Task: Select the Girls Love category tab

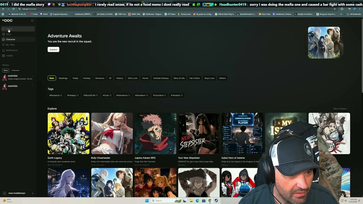Action: click(133, 78)
